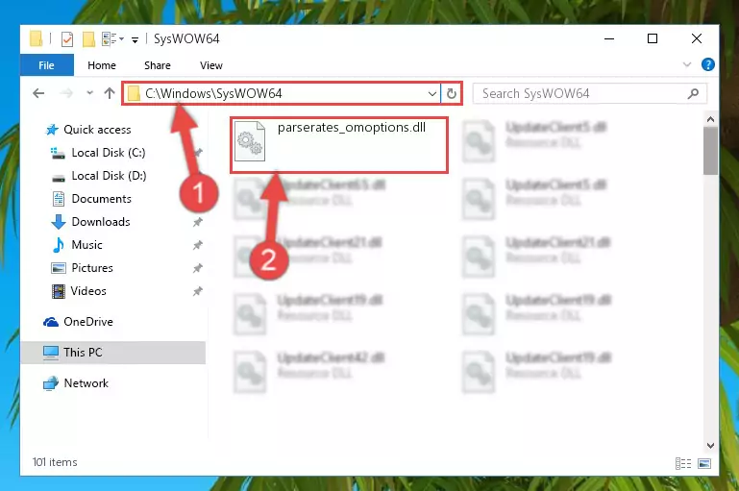Click the Properties icon in quick access toolbar
Viewport: 739px width, 491px height.
[67, 38]
